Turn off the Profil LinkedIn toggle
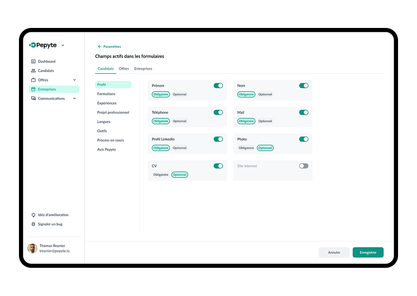 [x=218, y=139]
